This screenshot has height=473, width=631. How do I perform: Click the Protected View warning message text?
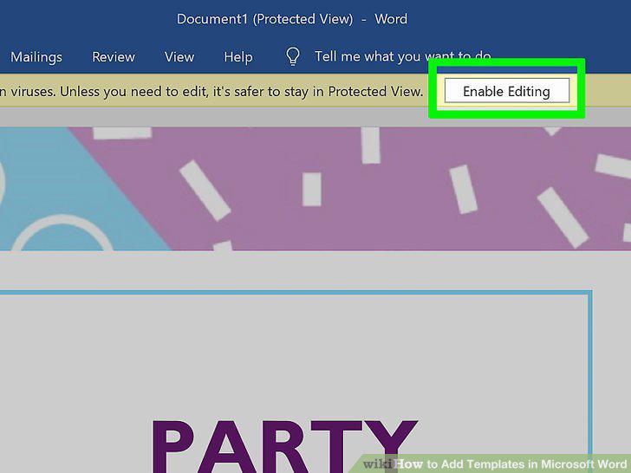pyautogui.click(x=211, y=91)
